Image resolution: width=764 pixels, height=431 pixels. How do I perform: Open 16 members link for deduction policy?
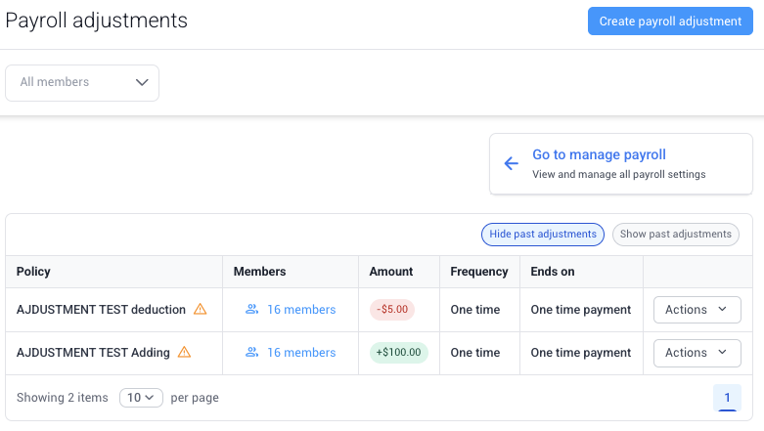pyautogui.click(x=301, y=309)
